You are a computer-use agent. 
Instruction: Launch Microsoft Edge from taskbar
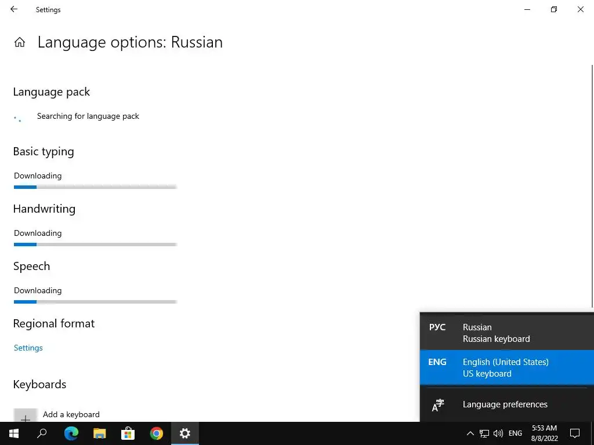point(71,433)
